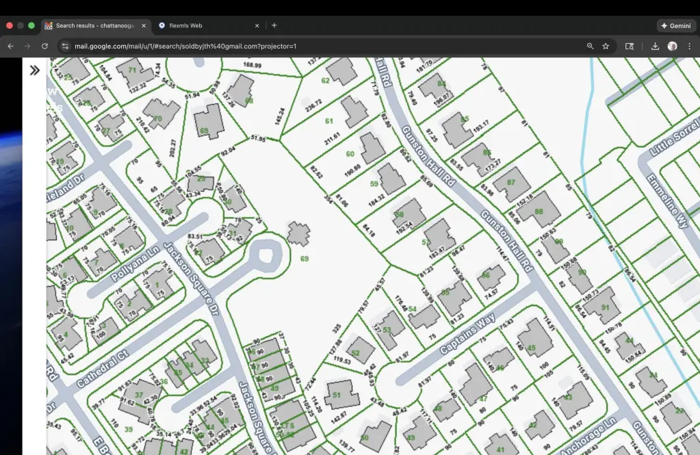View site information icon in address bar
The width and height of the screenshot is (700, 455).
(x=65, y=46)
